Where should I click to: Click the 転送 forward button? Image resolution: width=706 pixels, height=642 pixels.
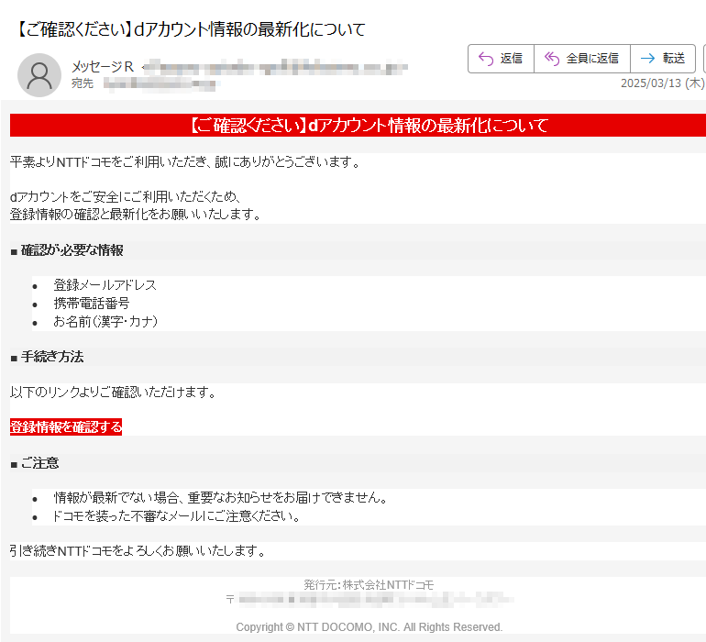pyautogui.click(x=663, y=59)
